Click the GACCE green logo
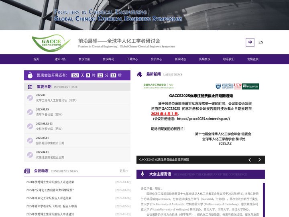 51,43
